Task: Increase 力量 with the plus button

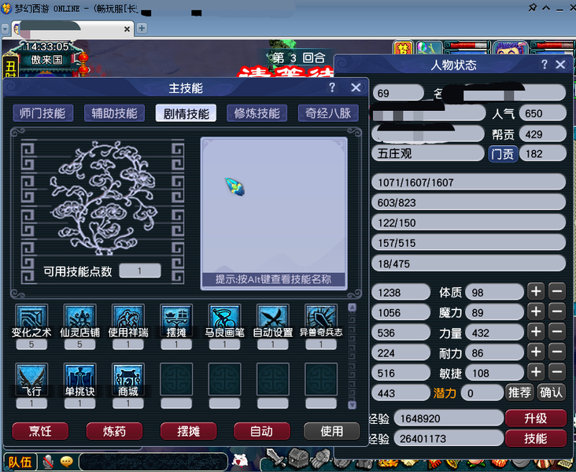Action: (x=536, y=332)
